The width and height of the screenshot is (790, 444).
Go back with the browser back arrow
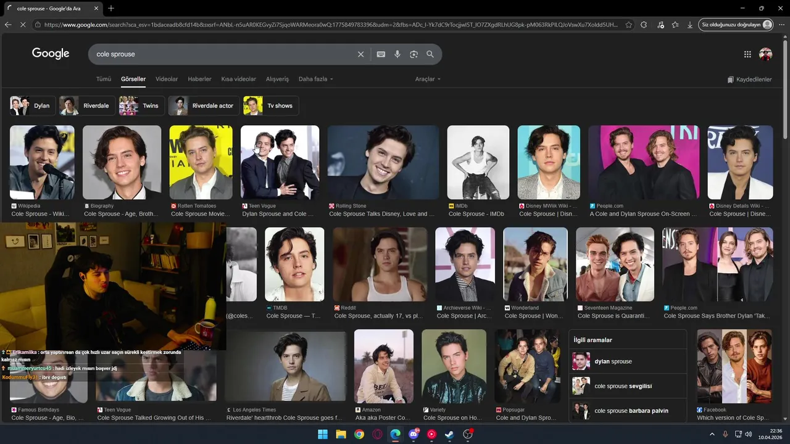[8, 25]
